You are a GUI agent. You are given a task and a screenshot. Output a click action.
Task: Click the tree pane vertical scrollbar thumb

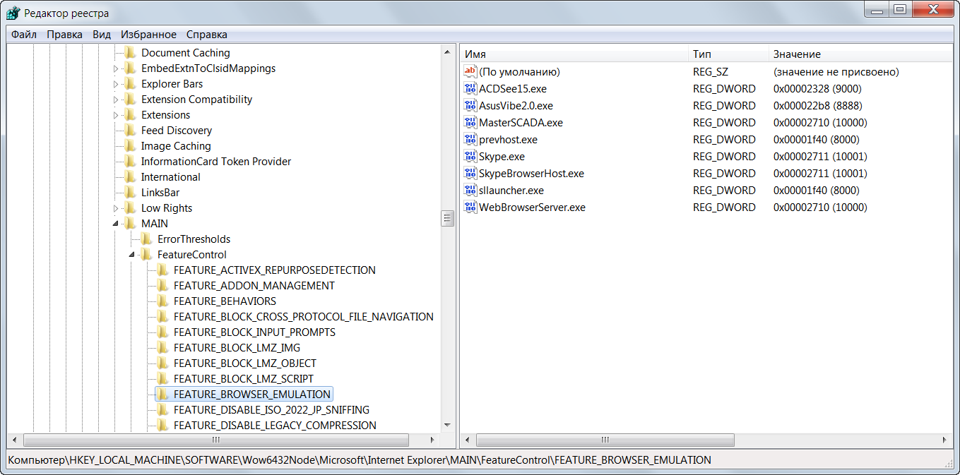[x=447, y=218]
